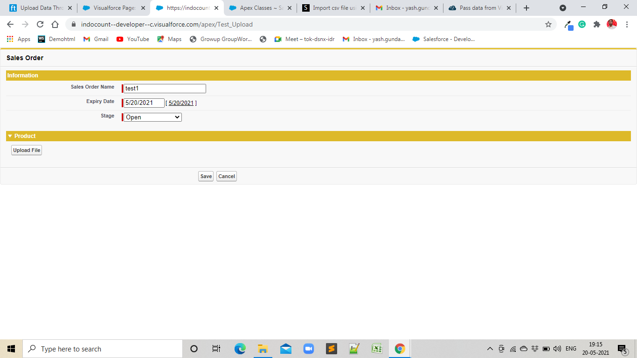Save the Sales Order
637x358 pixels.
pos(206,176)
